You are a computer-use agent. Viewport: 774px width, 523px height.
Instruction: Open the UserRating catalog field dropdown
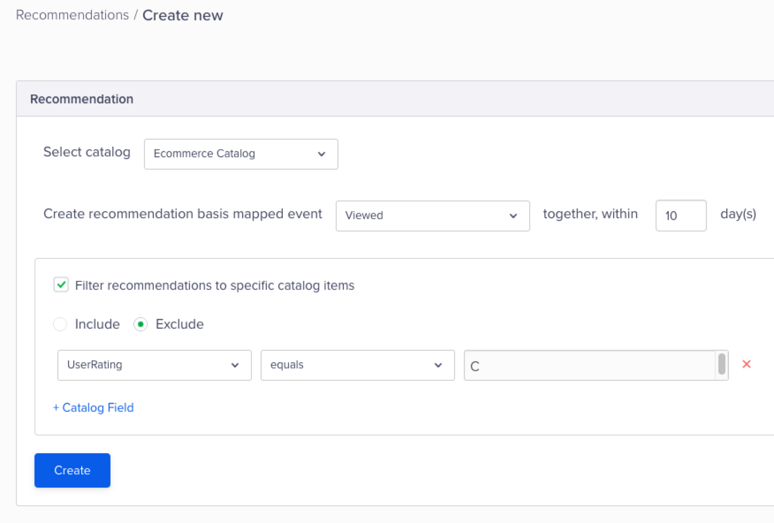[154, 365]
